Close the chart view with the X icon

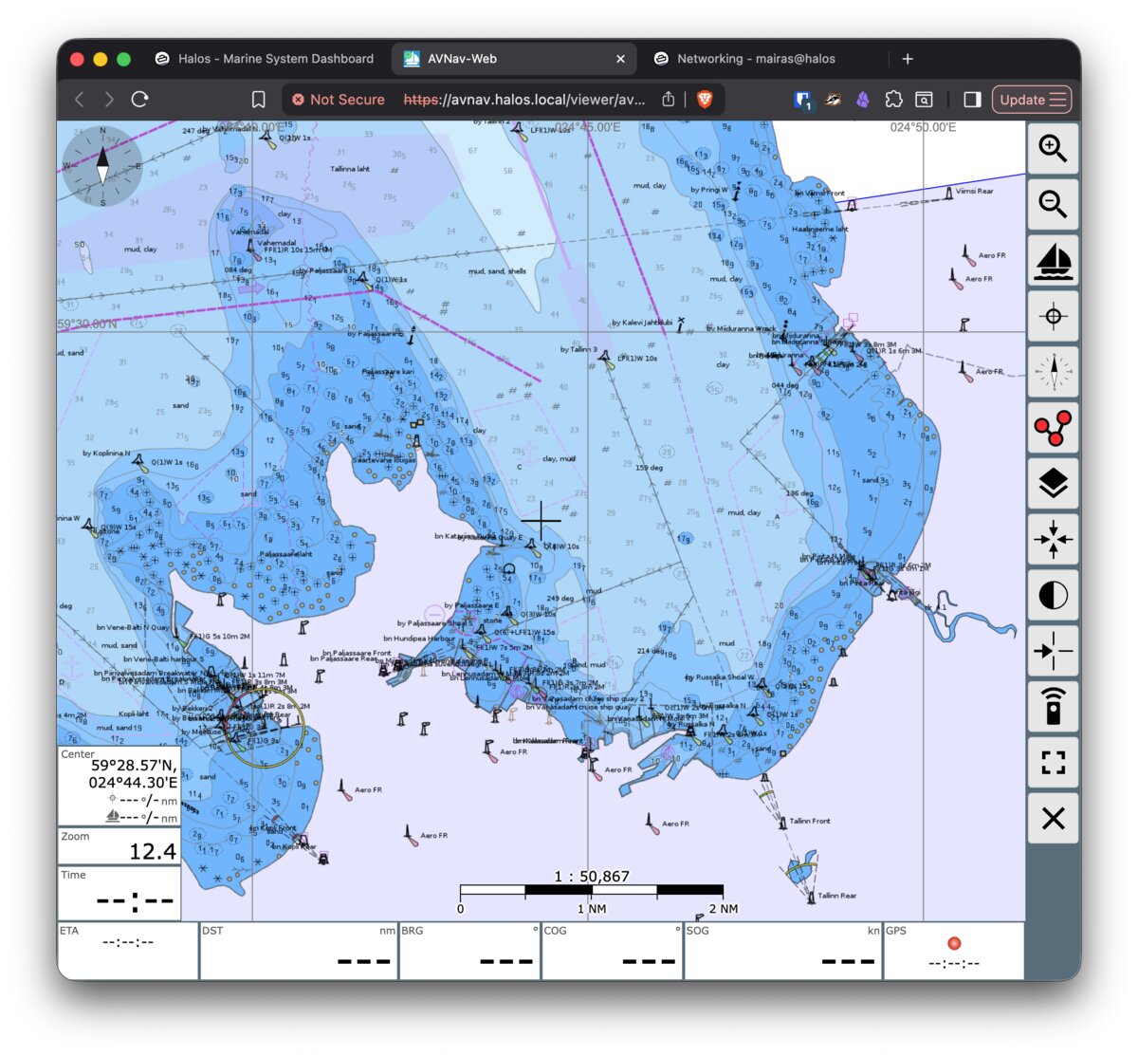[x=1053, y=818]
